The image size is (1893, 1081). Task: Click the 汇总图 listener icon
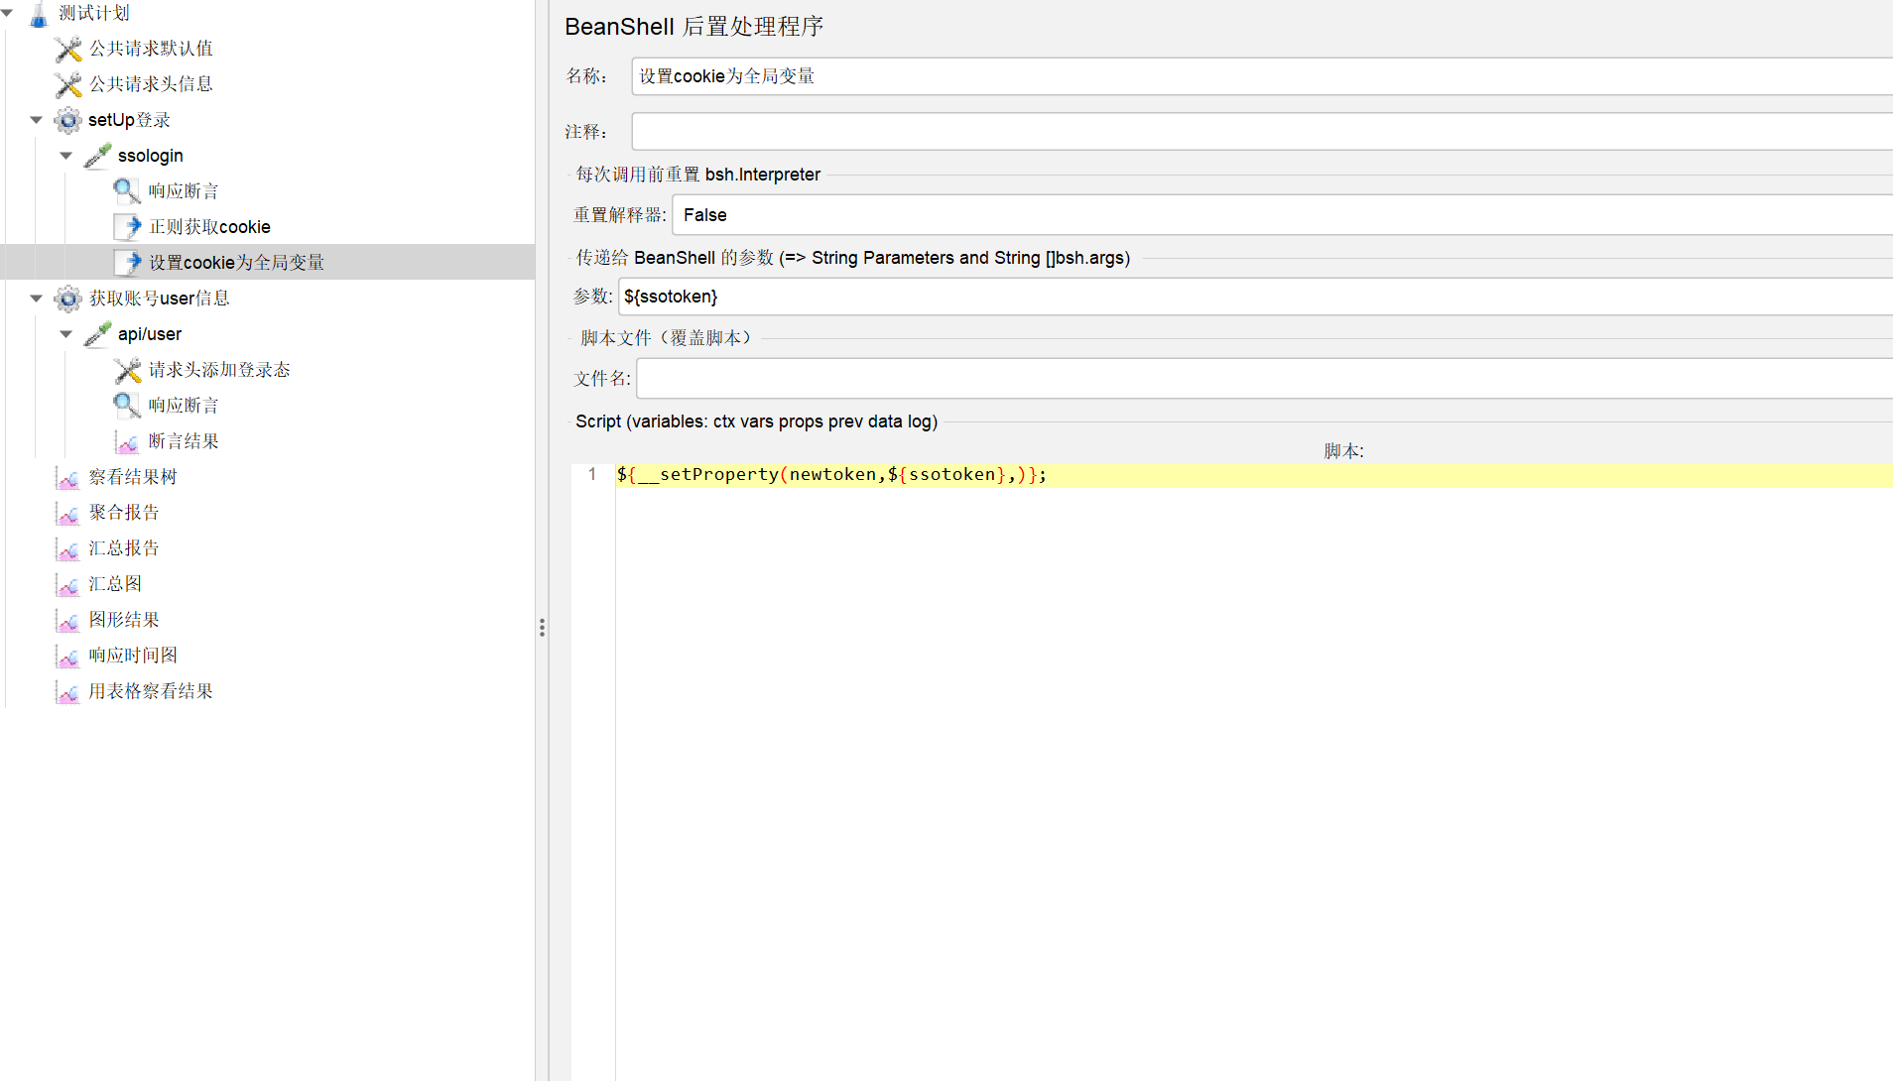(67, 584)
